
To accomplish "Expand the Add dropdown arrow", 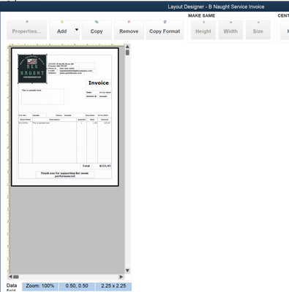I will [77, 30].
